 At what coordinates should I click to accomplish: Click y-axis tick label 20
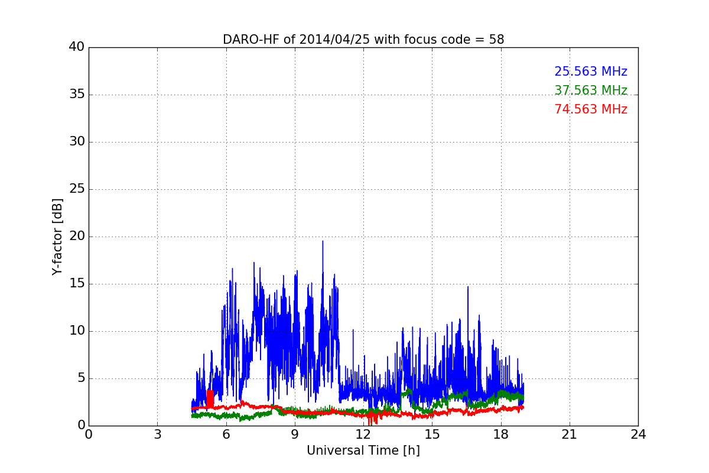(77, 237)
